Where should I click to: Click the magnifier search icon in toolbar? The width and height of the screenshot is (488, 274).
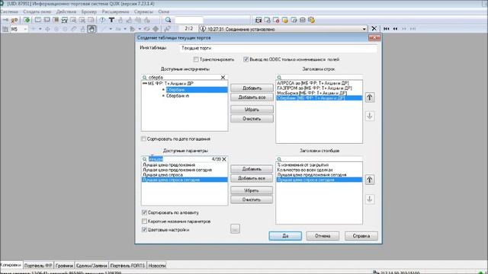pos(168,20)
